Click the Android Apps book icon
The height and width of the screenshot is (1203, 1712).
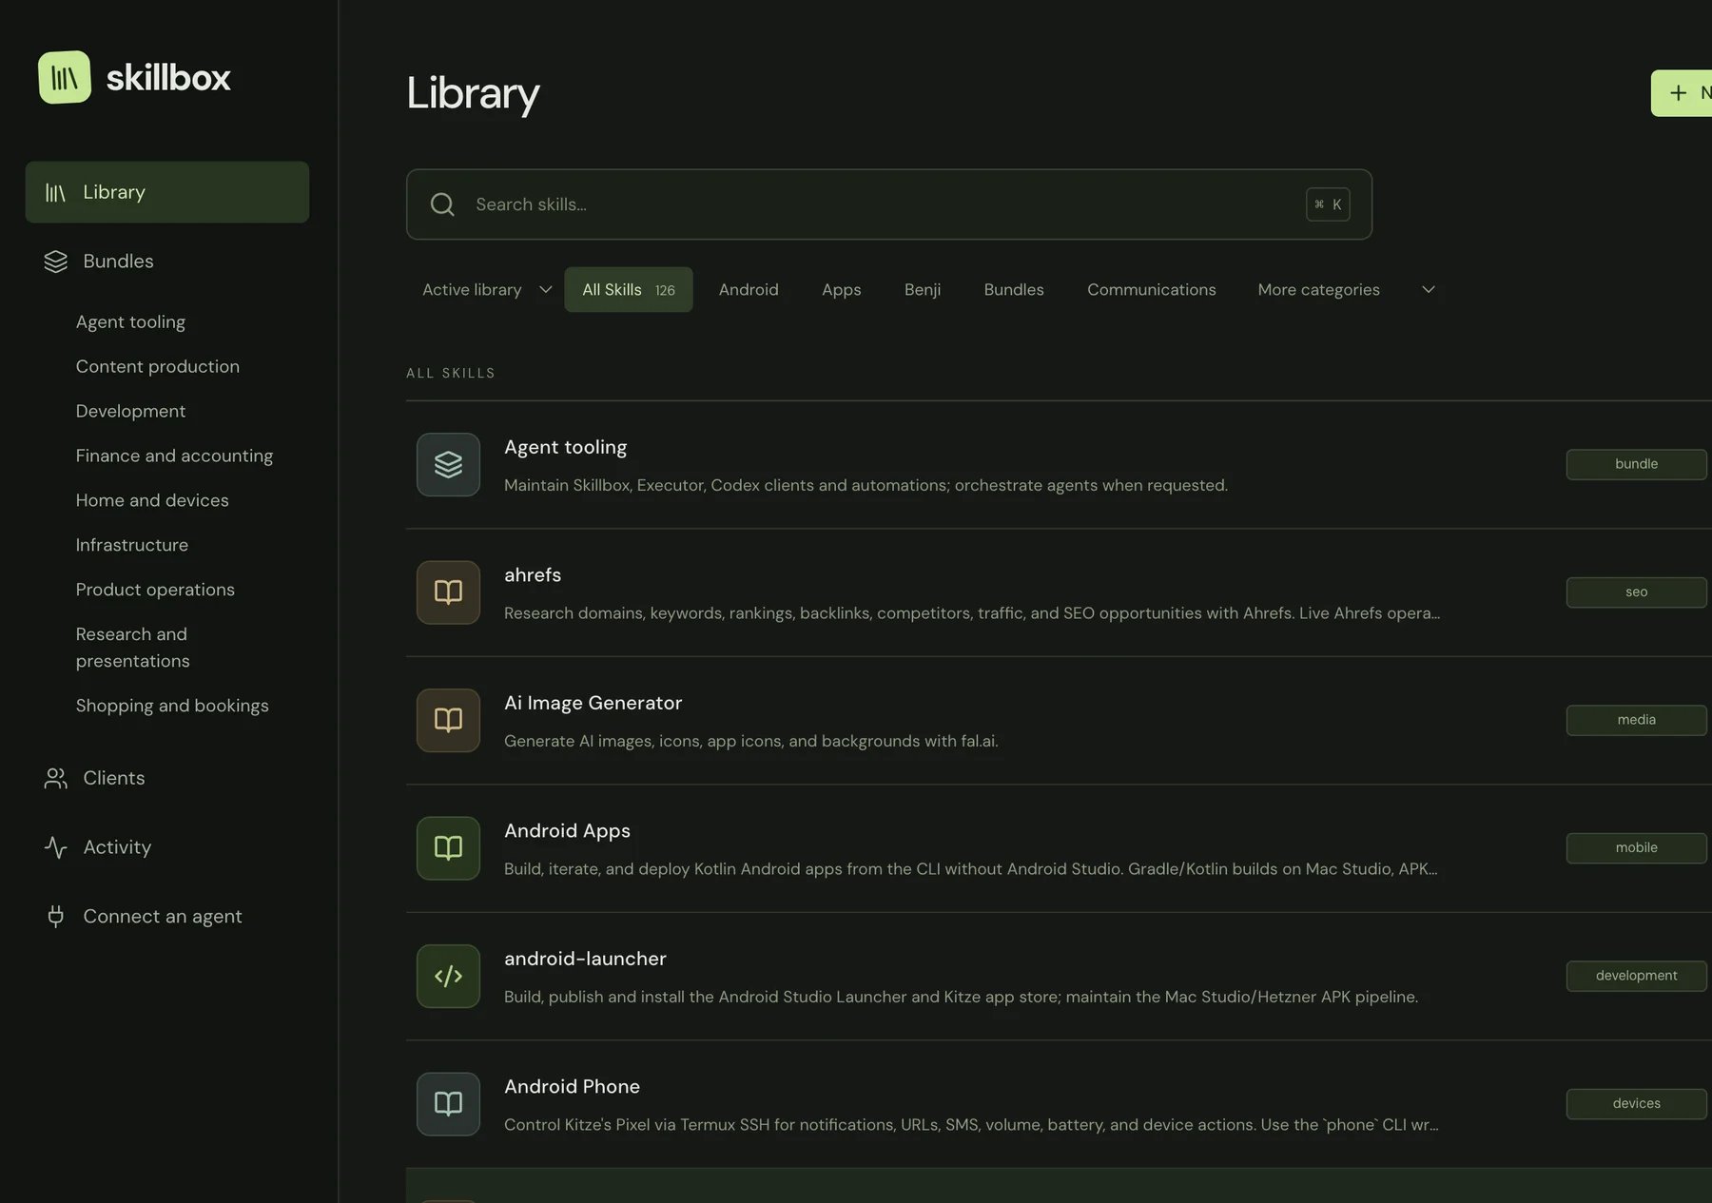[448, 848]
